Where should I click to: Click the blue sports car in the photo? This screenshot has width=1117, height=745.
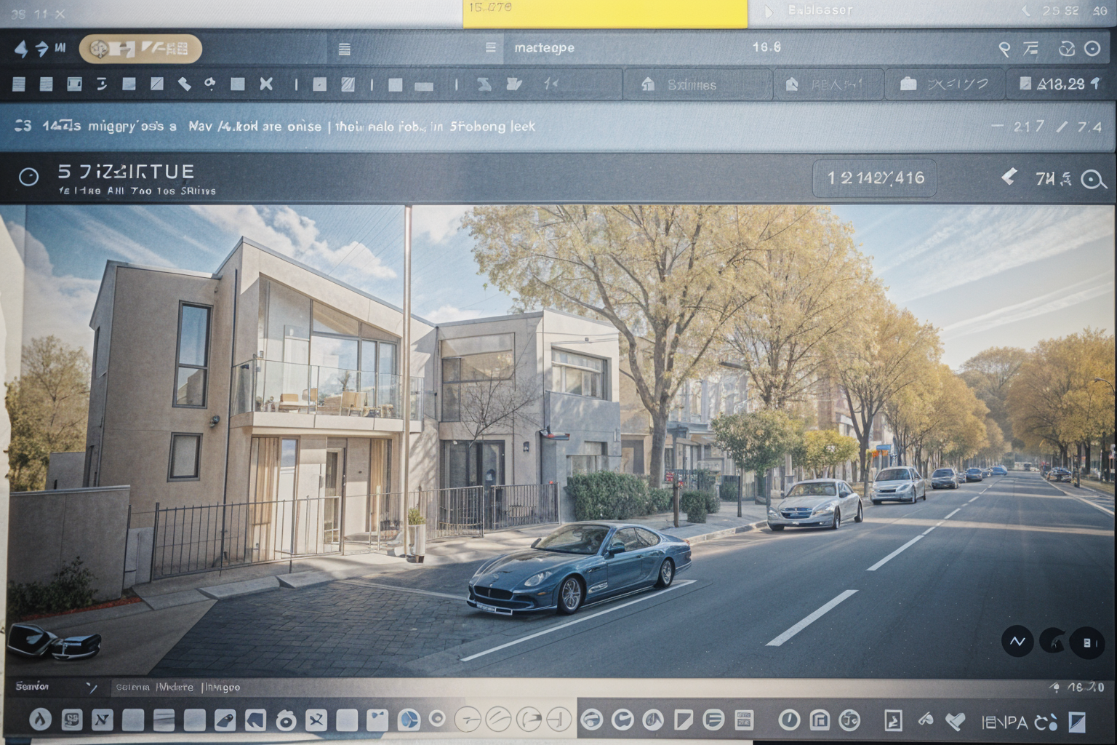tap(580, 567)
